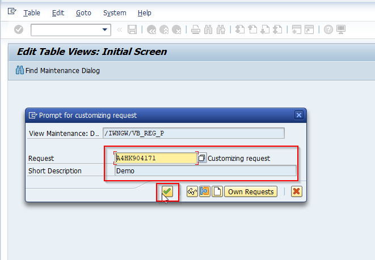Open the Help menu
The image size is (375, 260).
click(145, 13)
